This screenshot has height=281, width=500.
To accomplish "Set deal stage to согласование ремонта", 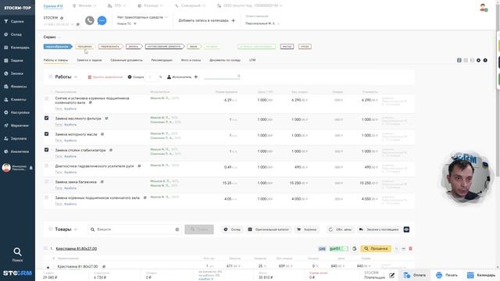I will coord(165,47).
